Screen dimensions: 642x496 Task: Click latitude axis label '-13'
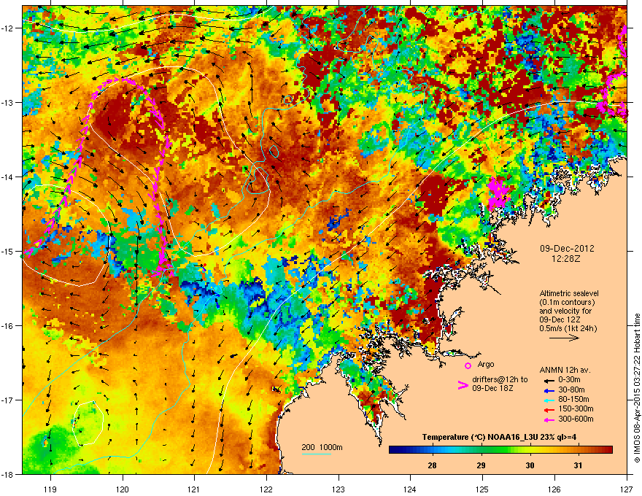coord(8,102)
